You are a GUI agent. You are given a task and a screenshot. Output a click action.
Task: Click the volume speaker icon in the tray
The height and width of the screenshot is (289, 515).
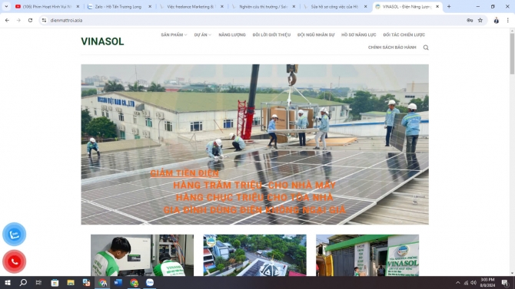coord(473,283)
